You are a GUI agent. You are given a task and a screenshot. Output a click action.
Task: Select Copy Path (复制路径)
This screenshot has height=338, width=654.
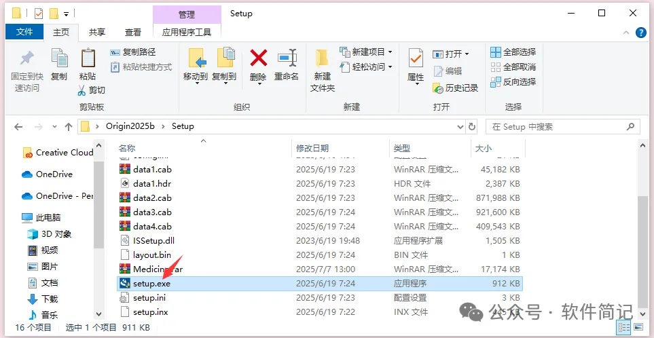(x=132, y=52)
